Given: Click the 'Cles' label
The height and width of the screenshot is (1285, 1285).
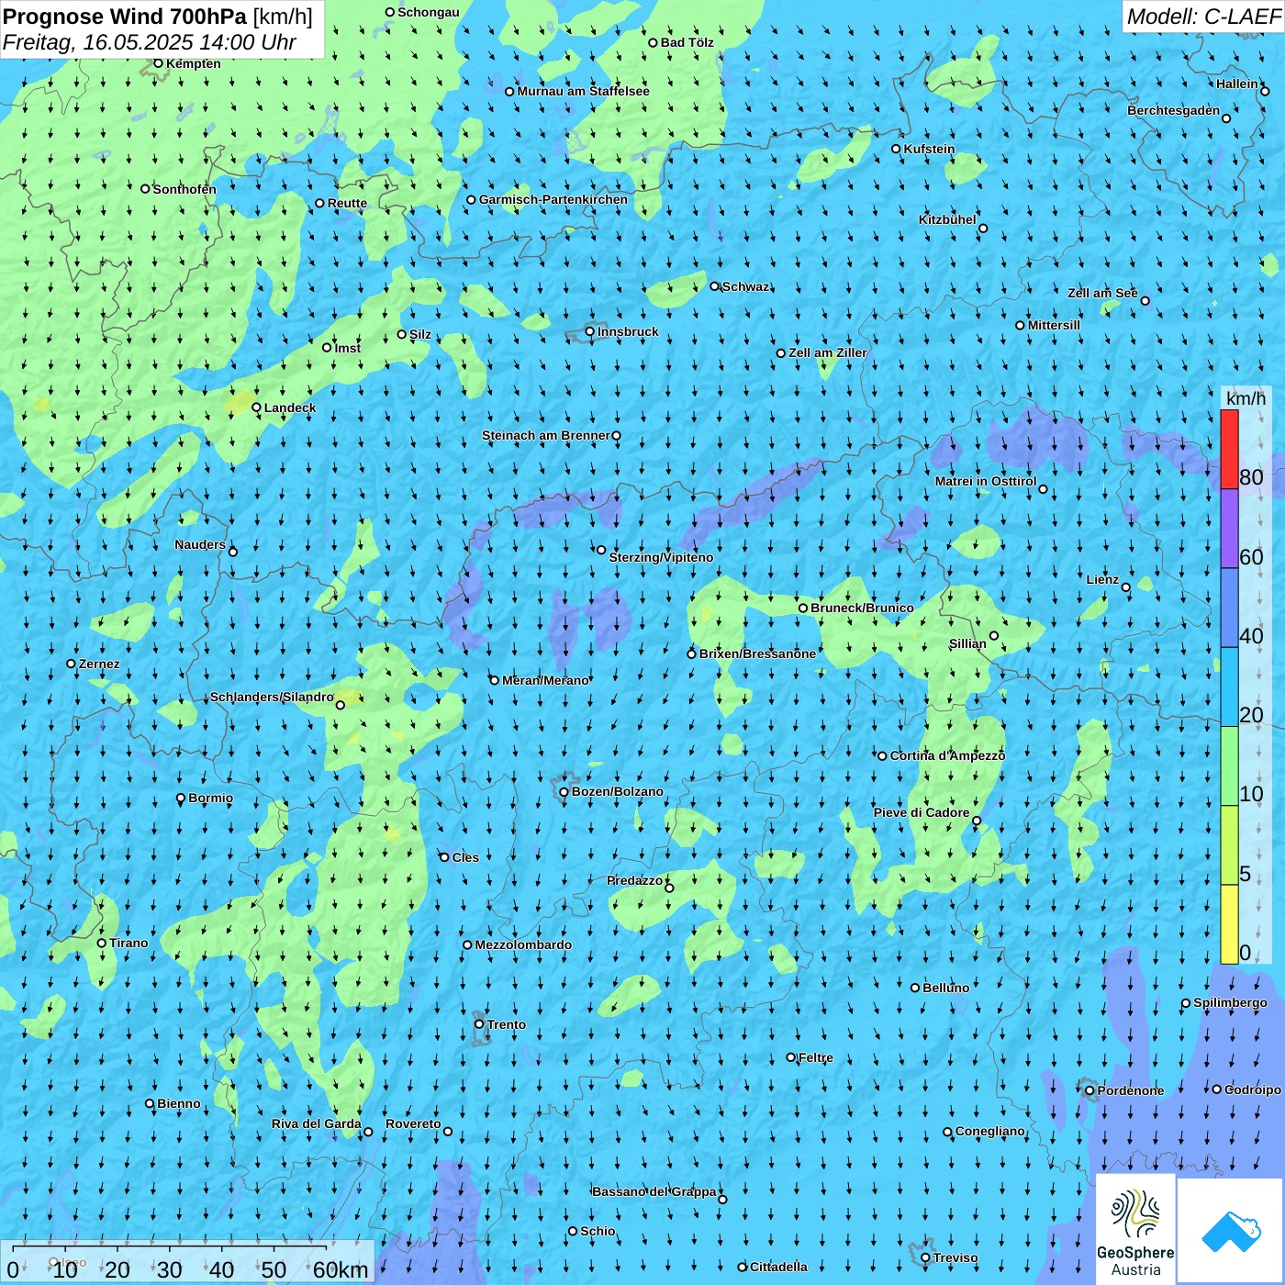Looking at the screenshot, I should click(465, 857).
